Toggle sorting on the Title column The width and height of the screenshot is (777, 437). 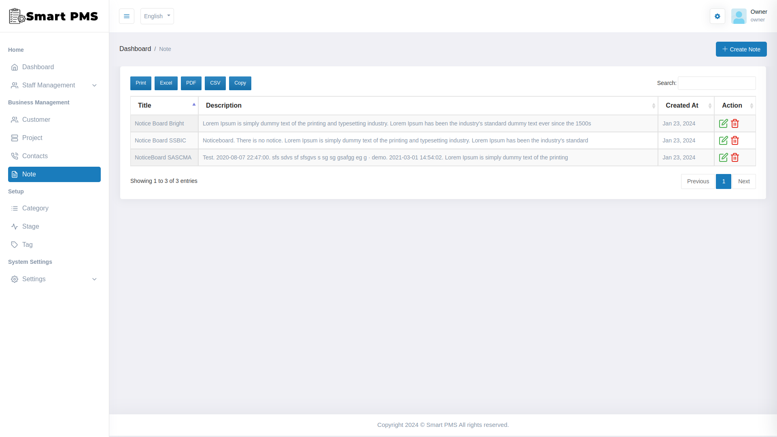coord(164,105)
